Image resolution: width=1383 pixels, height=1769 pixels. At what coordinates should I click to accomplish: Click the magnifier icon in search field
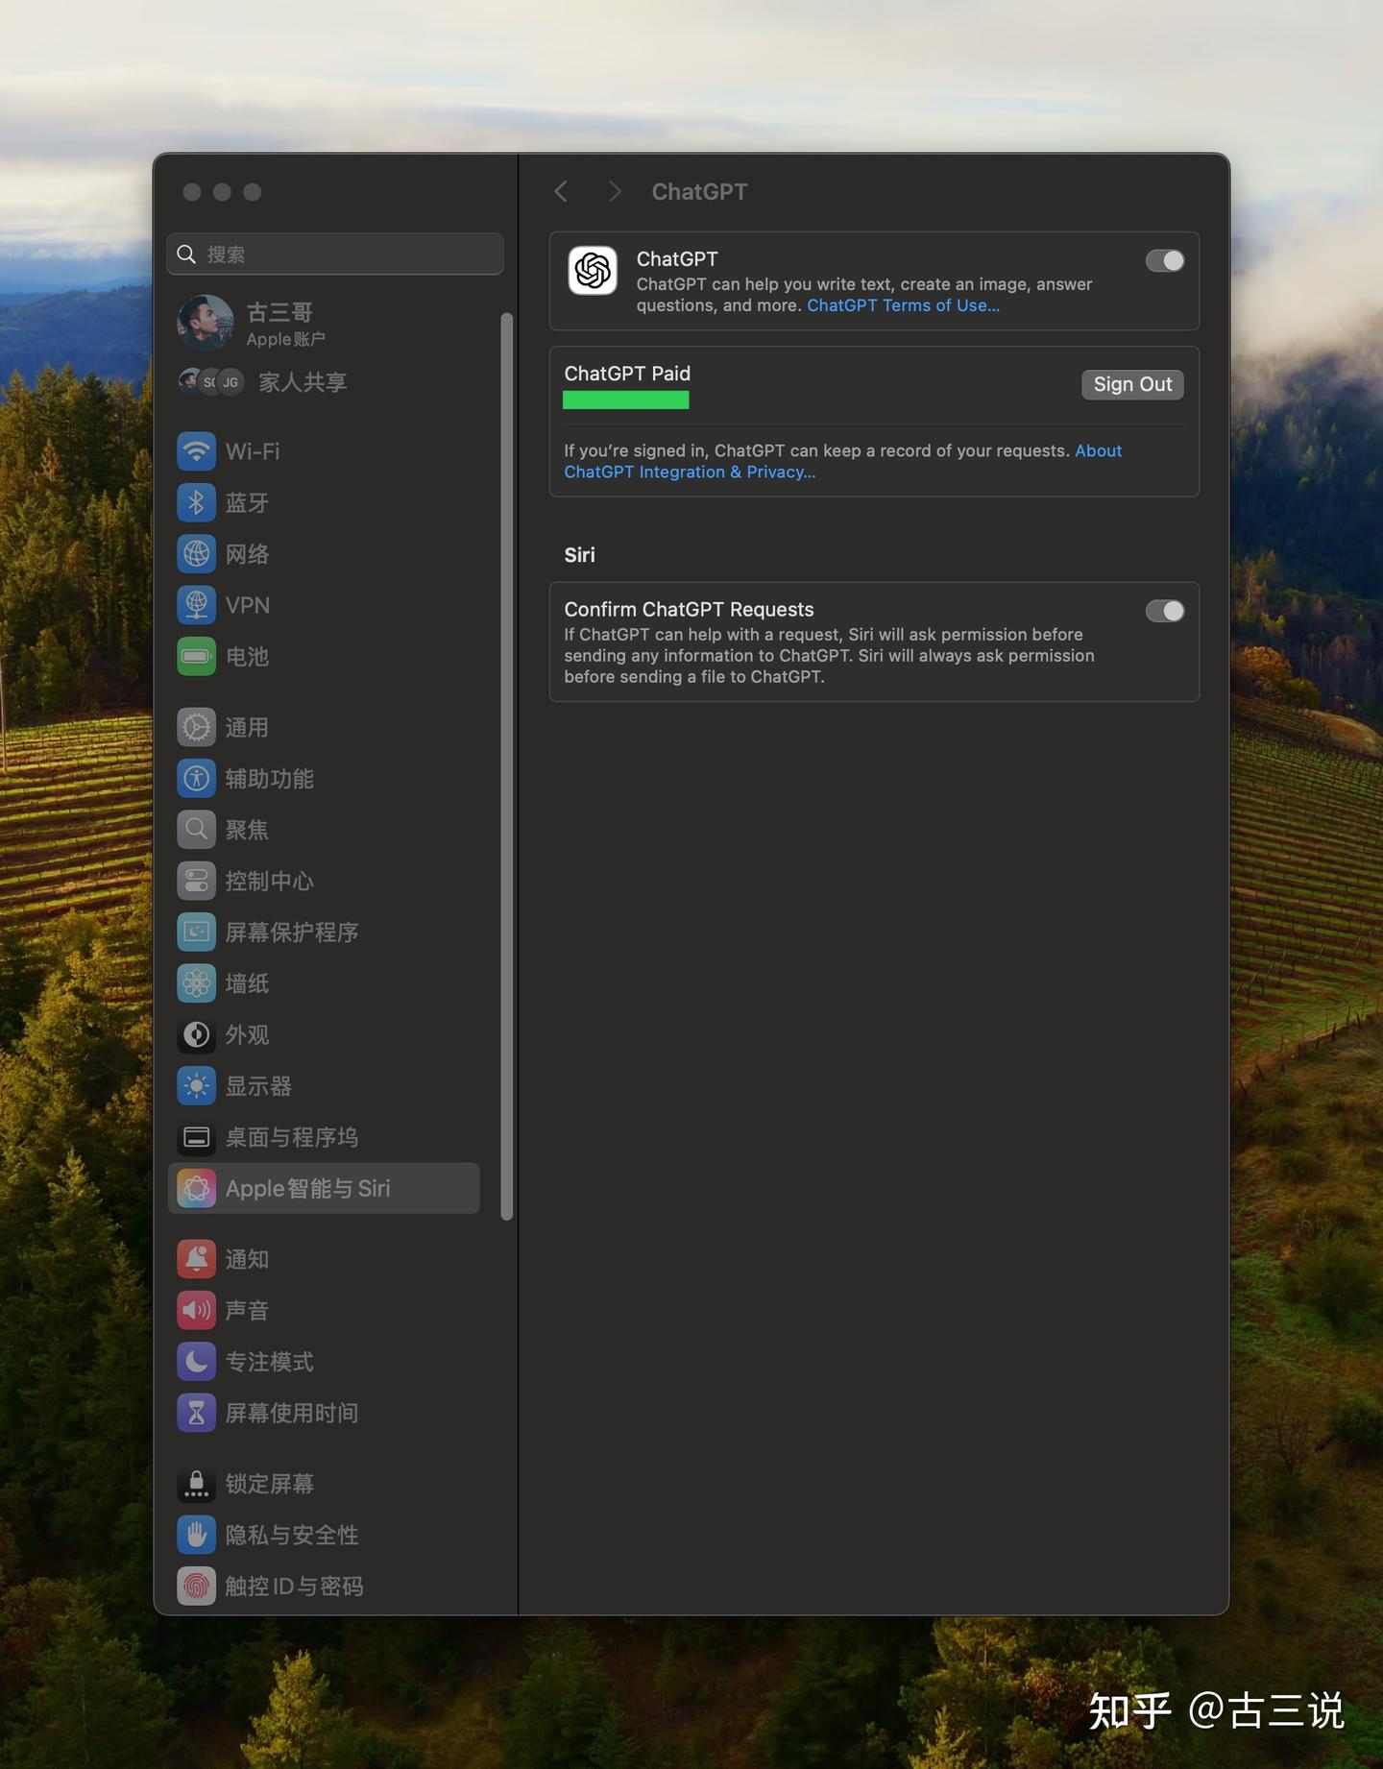pos(186,254)
